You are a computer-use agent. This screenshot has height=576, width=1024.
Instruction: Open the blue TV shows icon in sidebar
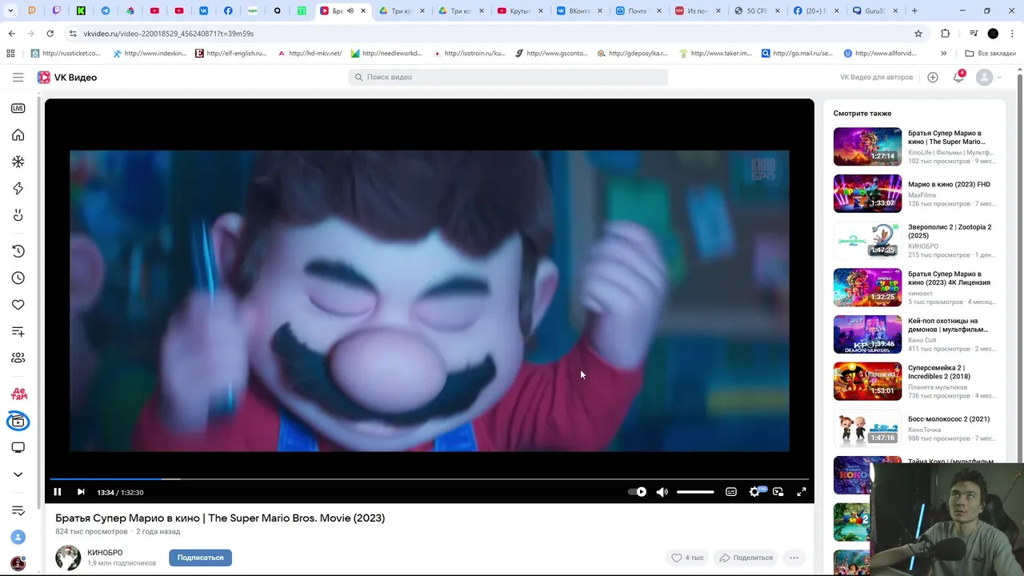18,421
